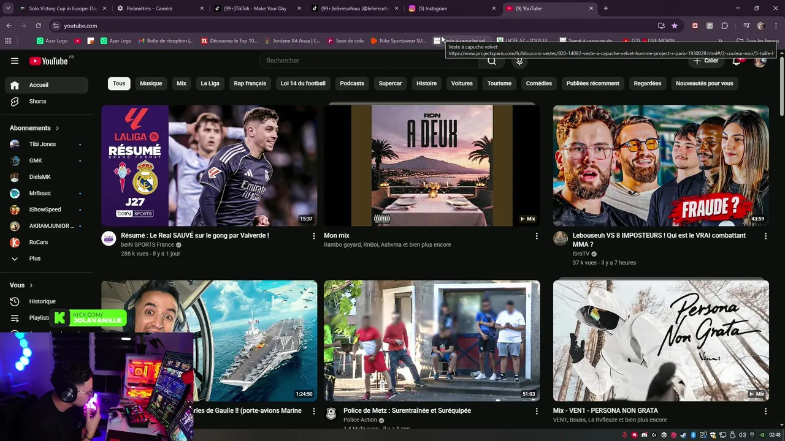
Task: Expand the Vous section arrow
Action: [x=31, y=285]
